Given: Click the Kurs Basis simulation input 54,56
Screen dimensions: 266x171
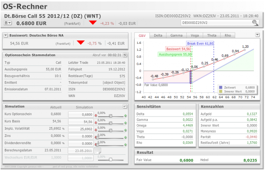Looking at the screenshot, I should [81, 122].
